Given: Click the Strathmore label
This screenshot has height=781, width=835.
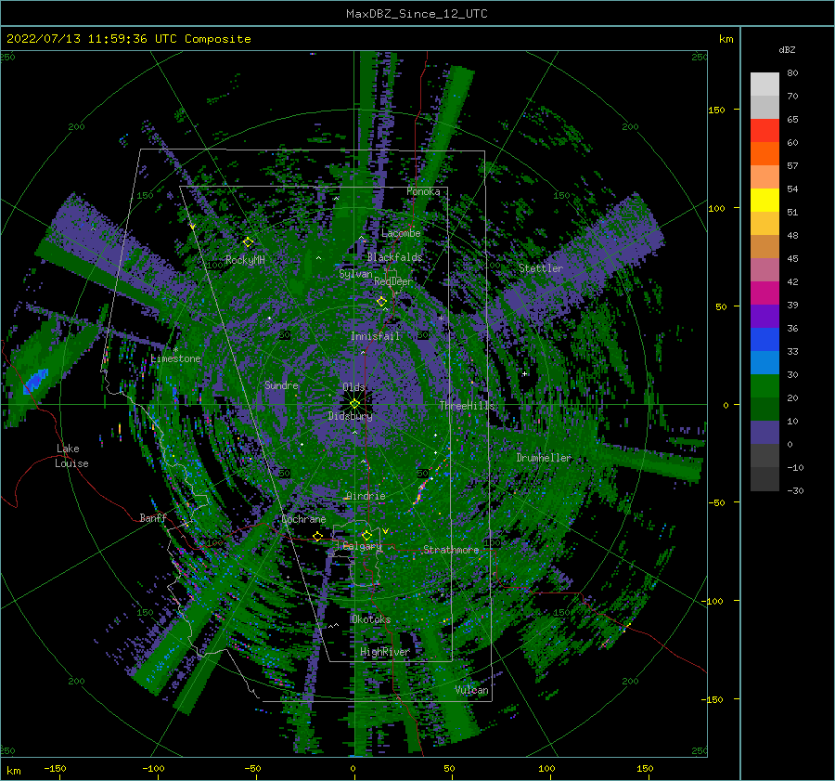Looking at the screenshot, I should pos(451,550).
